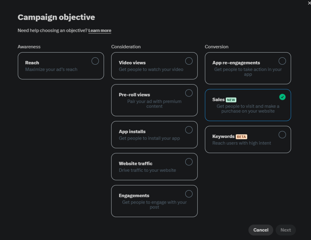Choose the Pre-roll views radio button
This screenshot has height=240, width=311.
pyautogui.click(x=189, y=93)
